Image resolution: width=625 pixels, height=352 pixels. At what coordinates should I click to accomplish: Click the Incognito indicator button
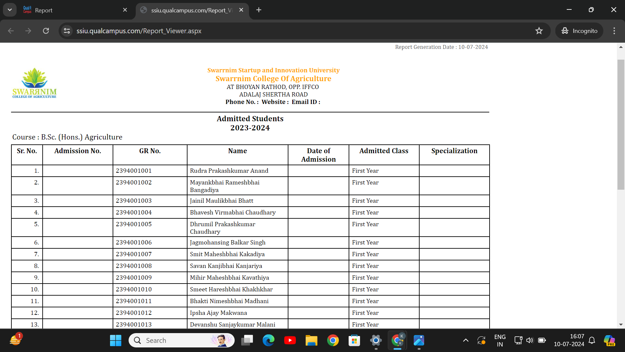[x=579, y=31]
